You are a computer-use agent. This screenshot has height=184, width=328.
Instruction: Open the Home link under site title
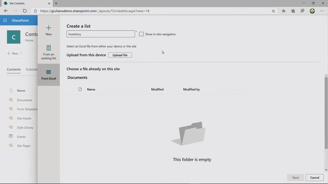29,40
